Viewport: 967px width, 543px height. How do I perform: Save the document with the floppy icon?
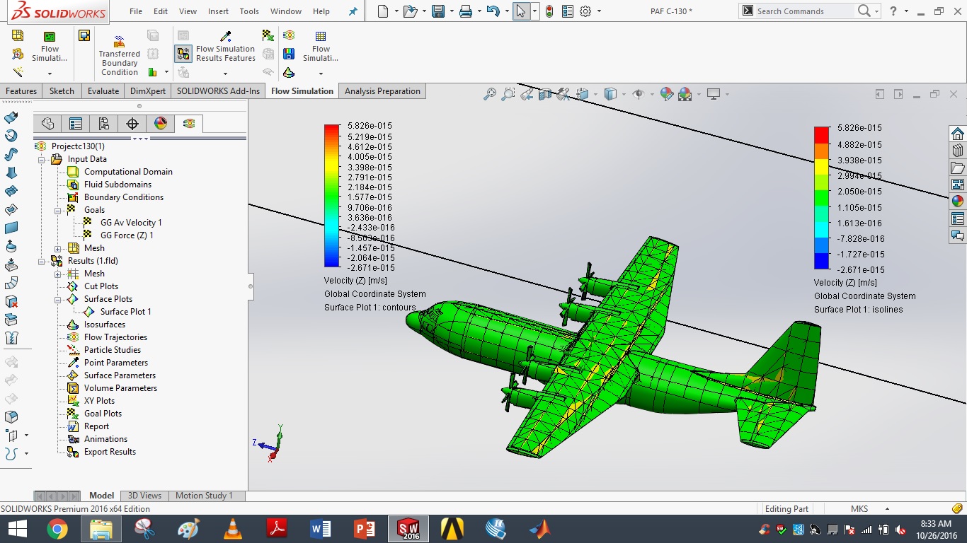point(437,11)
